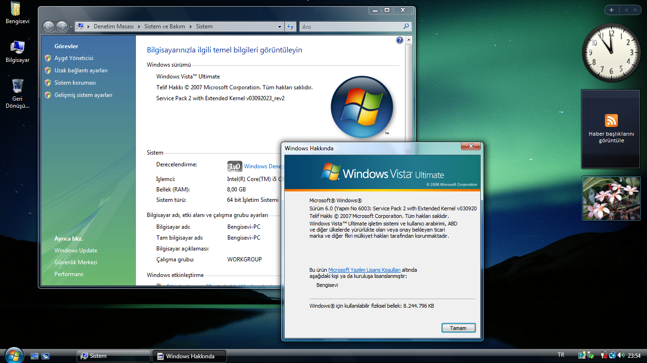Select the Sistem breadcrumb in address bar
The image size is (647, 363).
point(204,26)
